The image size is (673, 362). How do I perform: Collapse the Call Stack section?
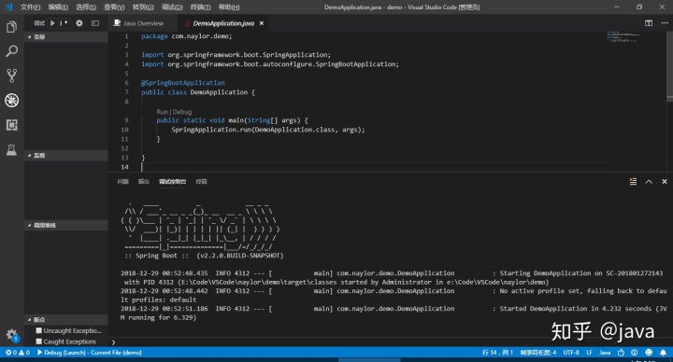(x=66, y=225)
